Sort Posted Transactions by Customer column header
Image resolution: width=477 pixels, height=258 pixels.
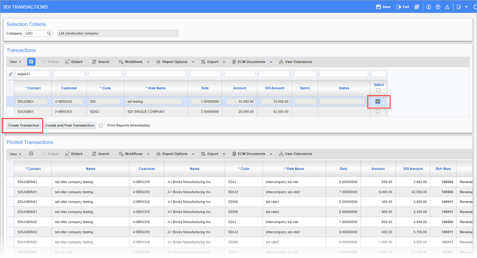click(147, 169)
